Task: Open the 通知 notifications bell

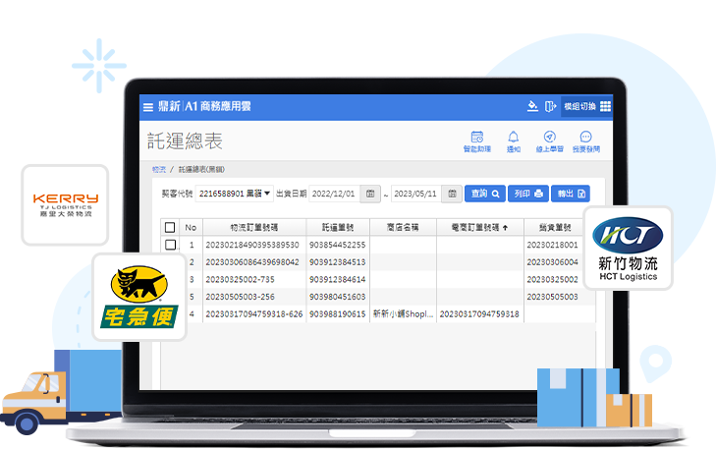Action: point(514,141)
